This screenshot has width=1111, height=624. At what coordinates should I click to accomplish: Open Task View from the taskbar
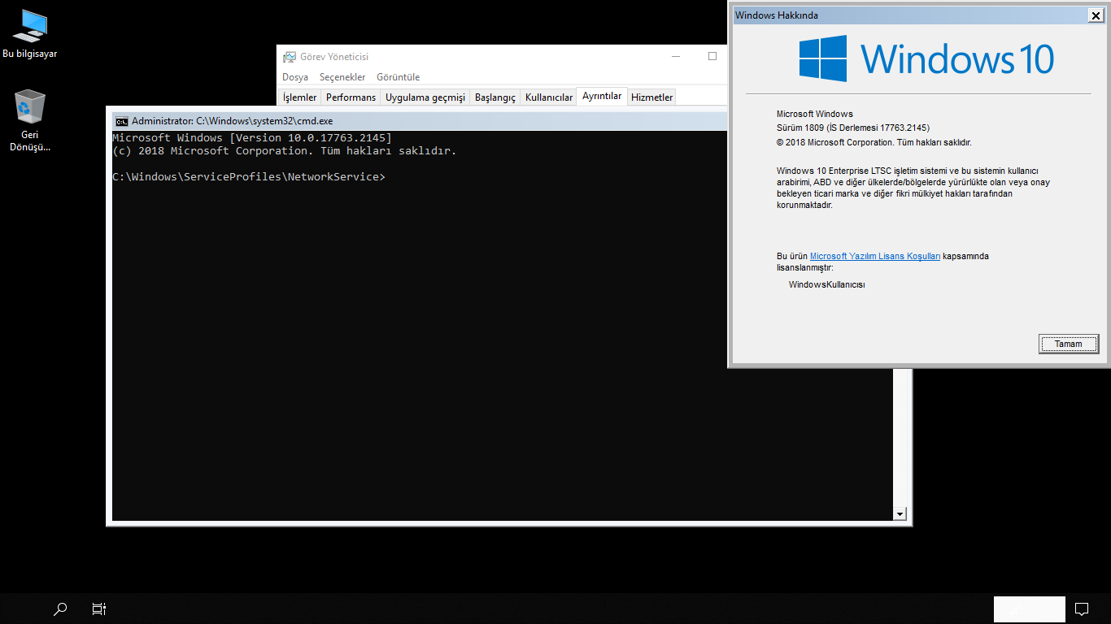coord(99,609)
